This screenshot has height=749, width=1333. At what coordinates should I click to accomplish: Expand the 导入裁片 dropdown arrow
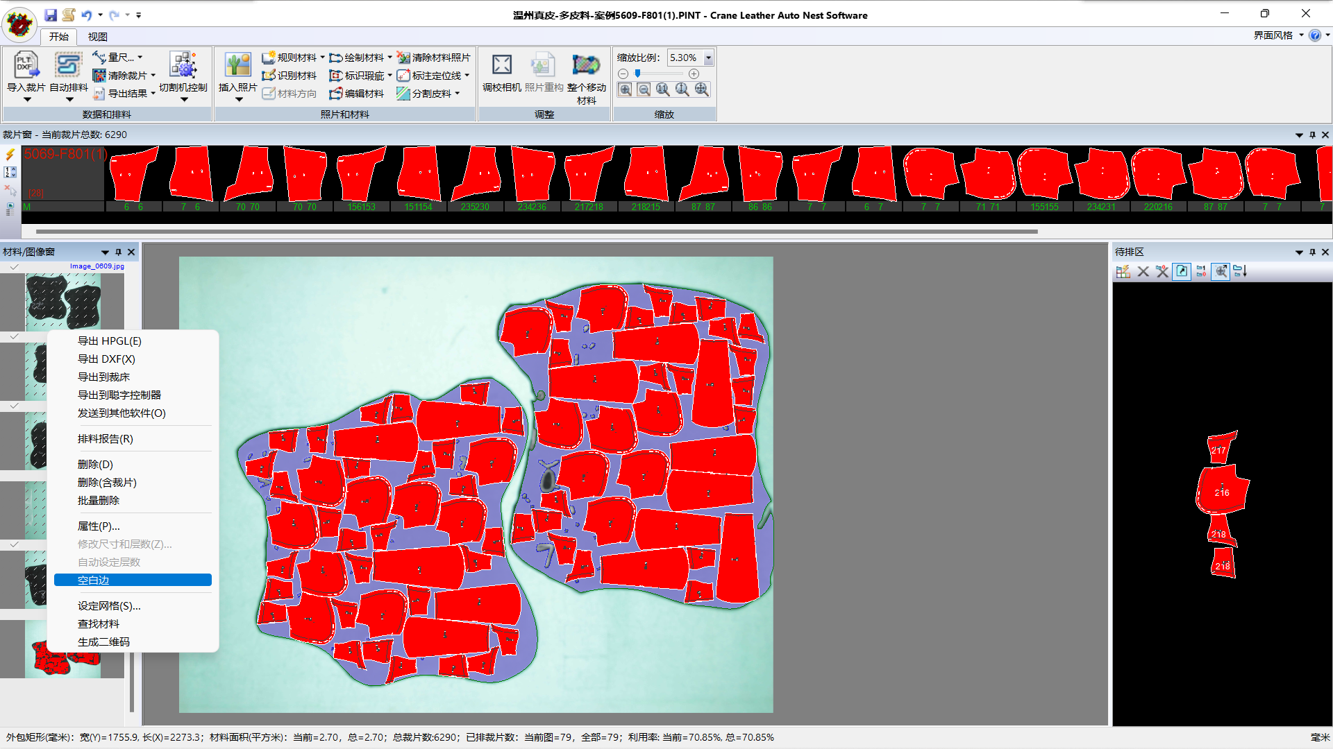click(x=27, y=99)
